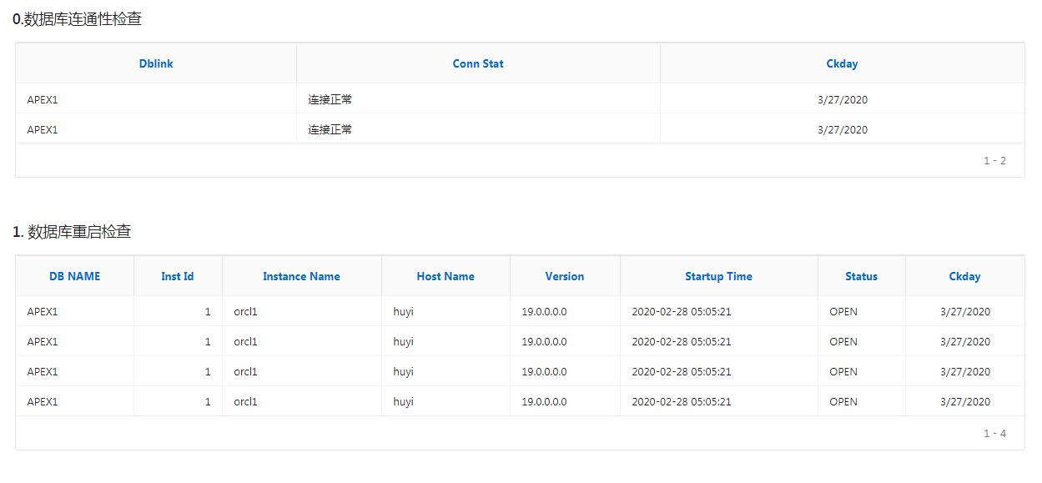
Task: Click the 1 - 4 pagination label
Action: [994, 433]
